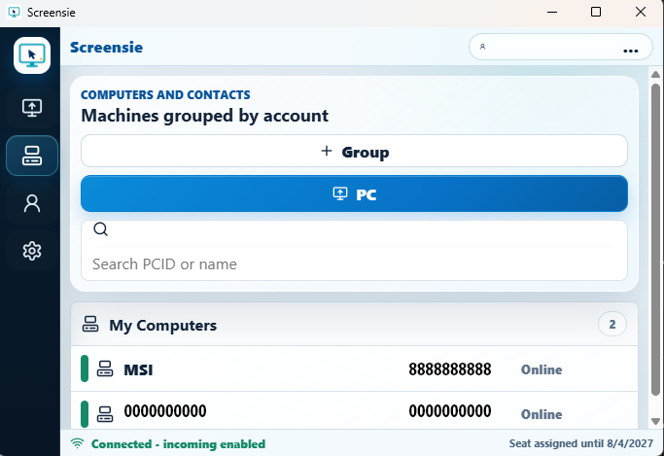Select the Computers and Contacts sidebar icon
This screenshot has width=664, height=456.
[x=32, y=156]
